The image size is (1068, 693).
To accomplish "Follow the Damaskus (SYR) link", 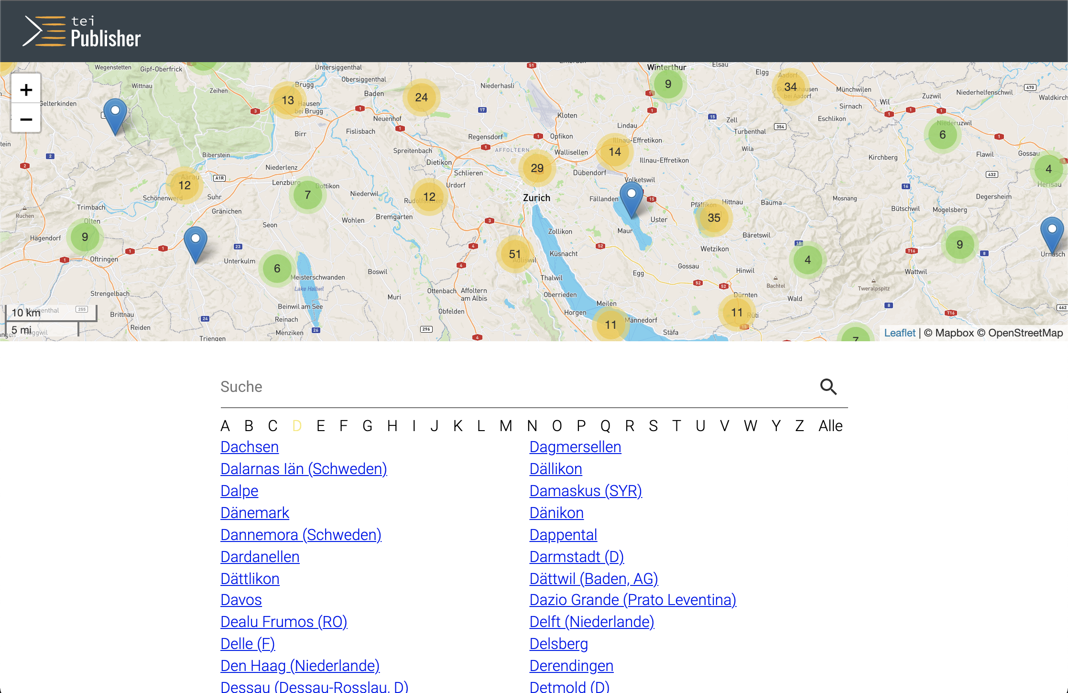I will 585,490.
